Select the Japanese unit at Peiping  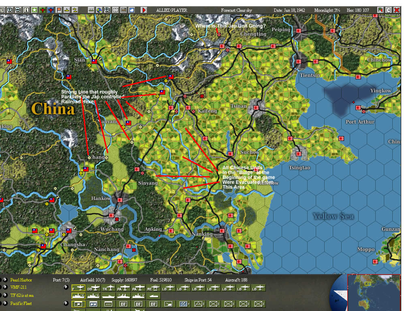(299, 31)
